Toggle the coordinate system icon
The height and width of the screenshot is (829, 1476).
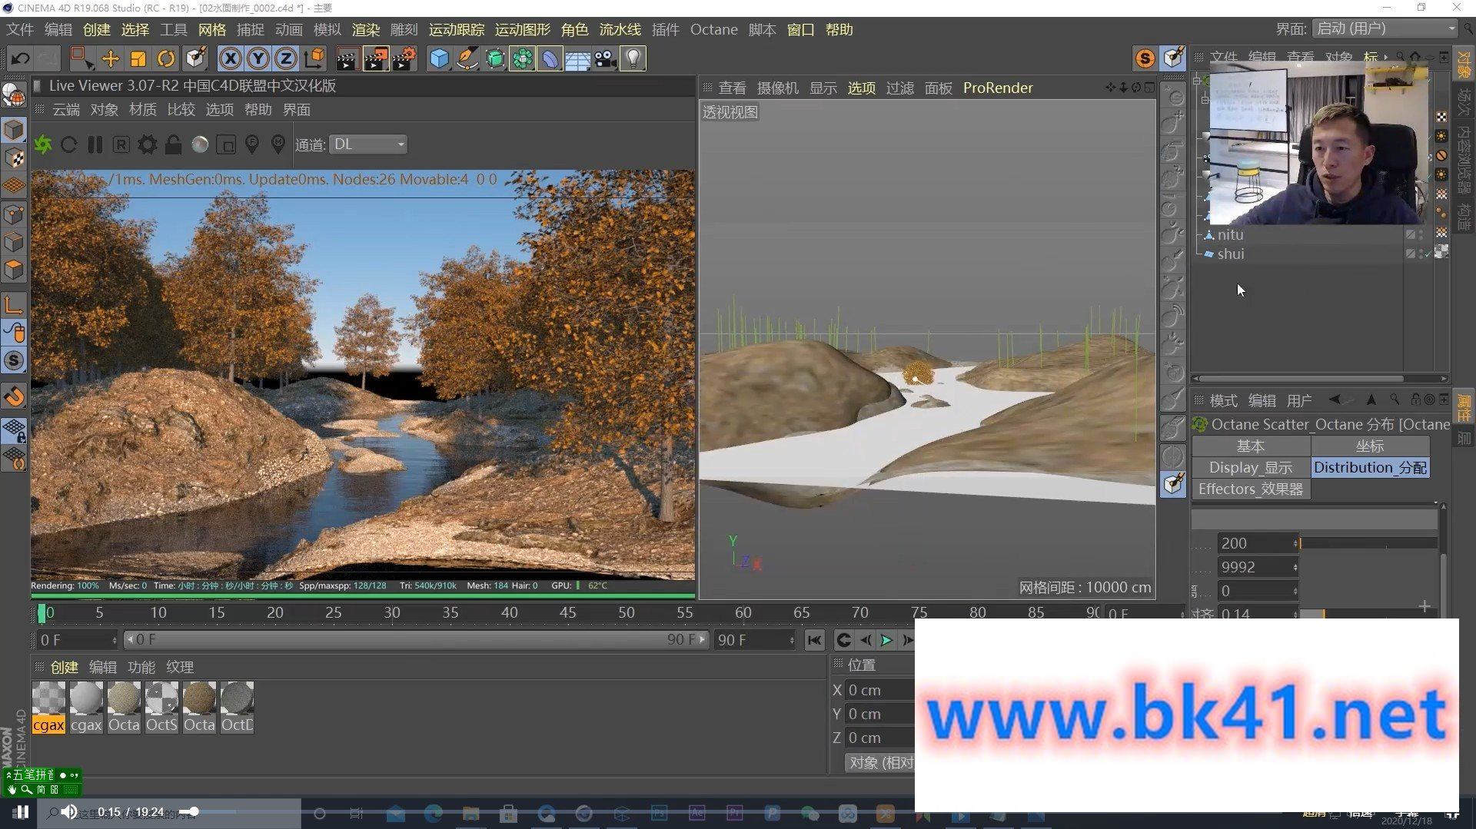click(x=314, y=58)
